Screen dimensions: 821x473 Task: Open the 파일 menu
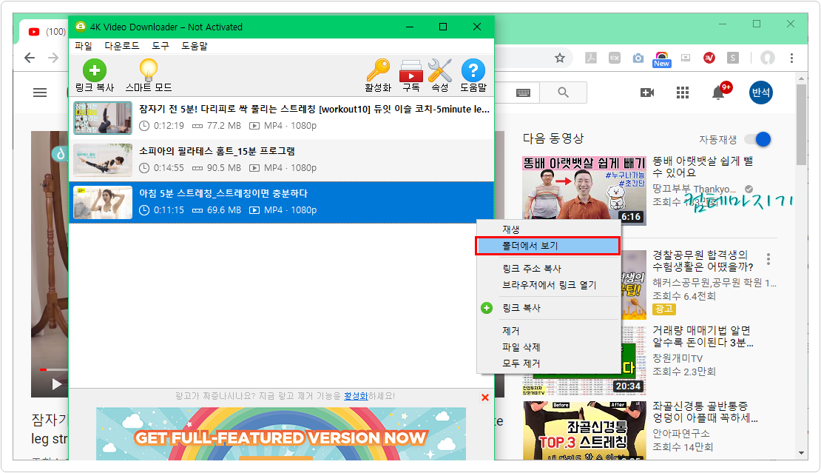(84, 46)
